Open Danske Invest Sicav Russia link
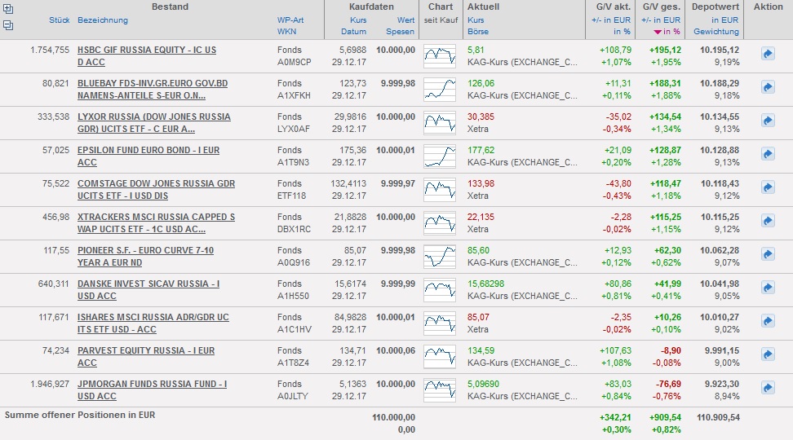The image size is (793, 440). click(x=148, y=289)
